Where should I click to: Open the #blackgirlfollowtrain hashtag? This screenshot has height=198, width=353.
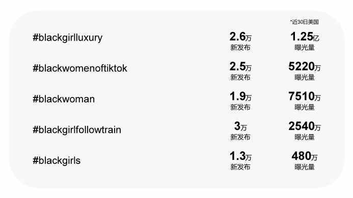tap(77, 130)
